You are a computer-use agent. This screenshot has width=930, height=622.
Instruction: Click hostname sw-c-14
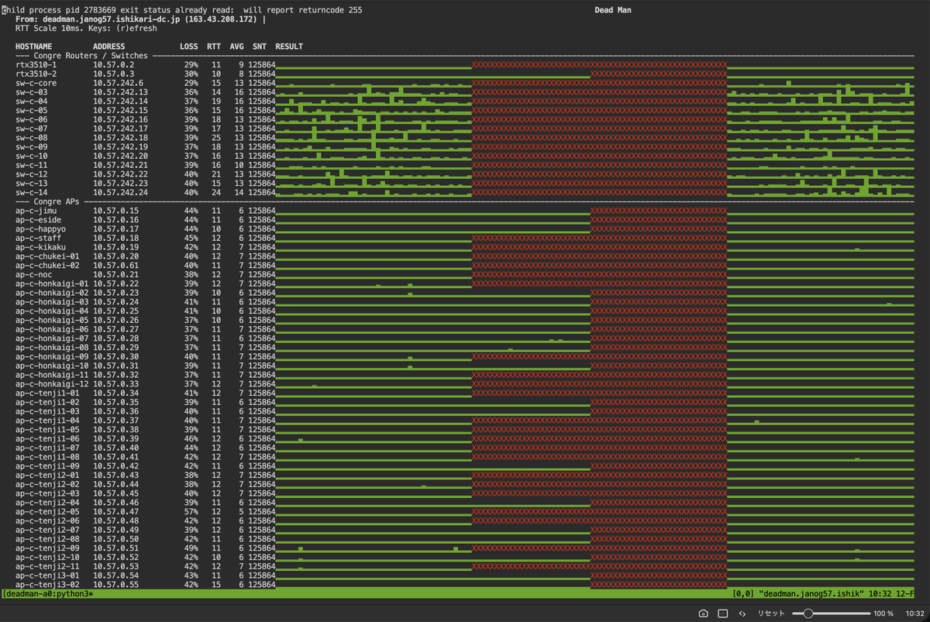(32, 192)
